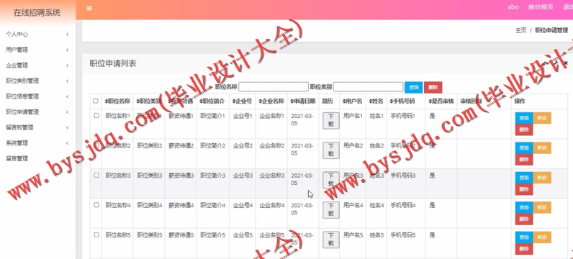This screenshot has width=573, height=259.
Task: Sort table by 企业号 column header
Action: click(243, 101)
